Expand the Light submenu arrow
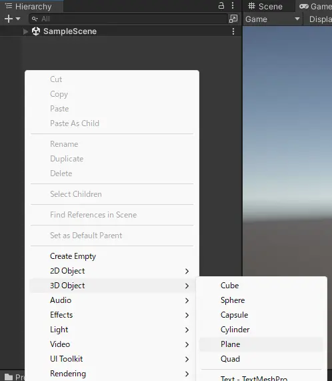This screenshot has width=332, height=381. click(x=187, y=330)
